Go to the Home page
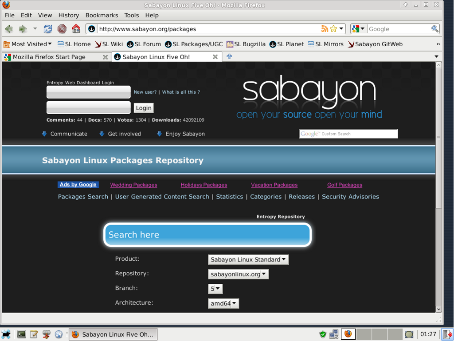454x341 pixels. [x=76, y=29]
